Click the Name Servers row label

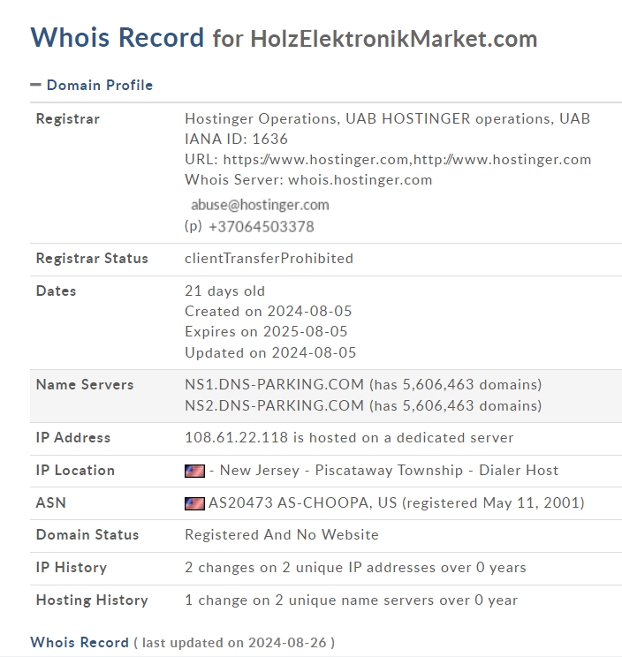pos(85,385)
